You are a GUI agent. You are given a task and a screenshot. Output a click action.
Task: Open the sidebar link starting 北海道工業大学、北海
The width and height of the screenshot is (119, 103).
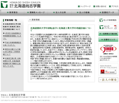pyautogui.click(x=12, y=62)
